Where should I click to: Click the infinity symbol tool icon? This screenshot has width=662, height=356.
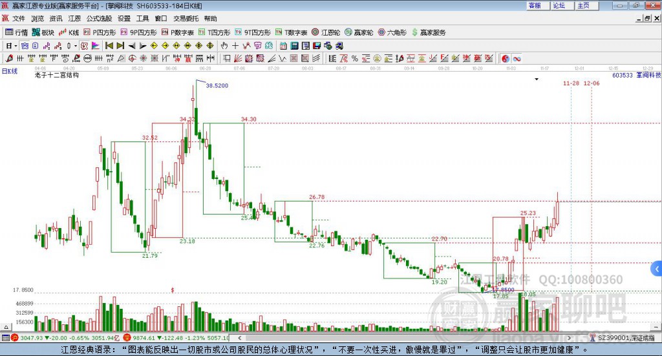coord(517,59)
